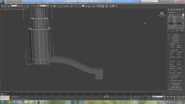185x104 pixels.
Task: Click the Unhide All button
Action: 180,73
